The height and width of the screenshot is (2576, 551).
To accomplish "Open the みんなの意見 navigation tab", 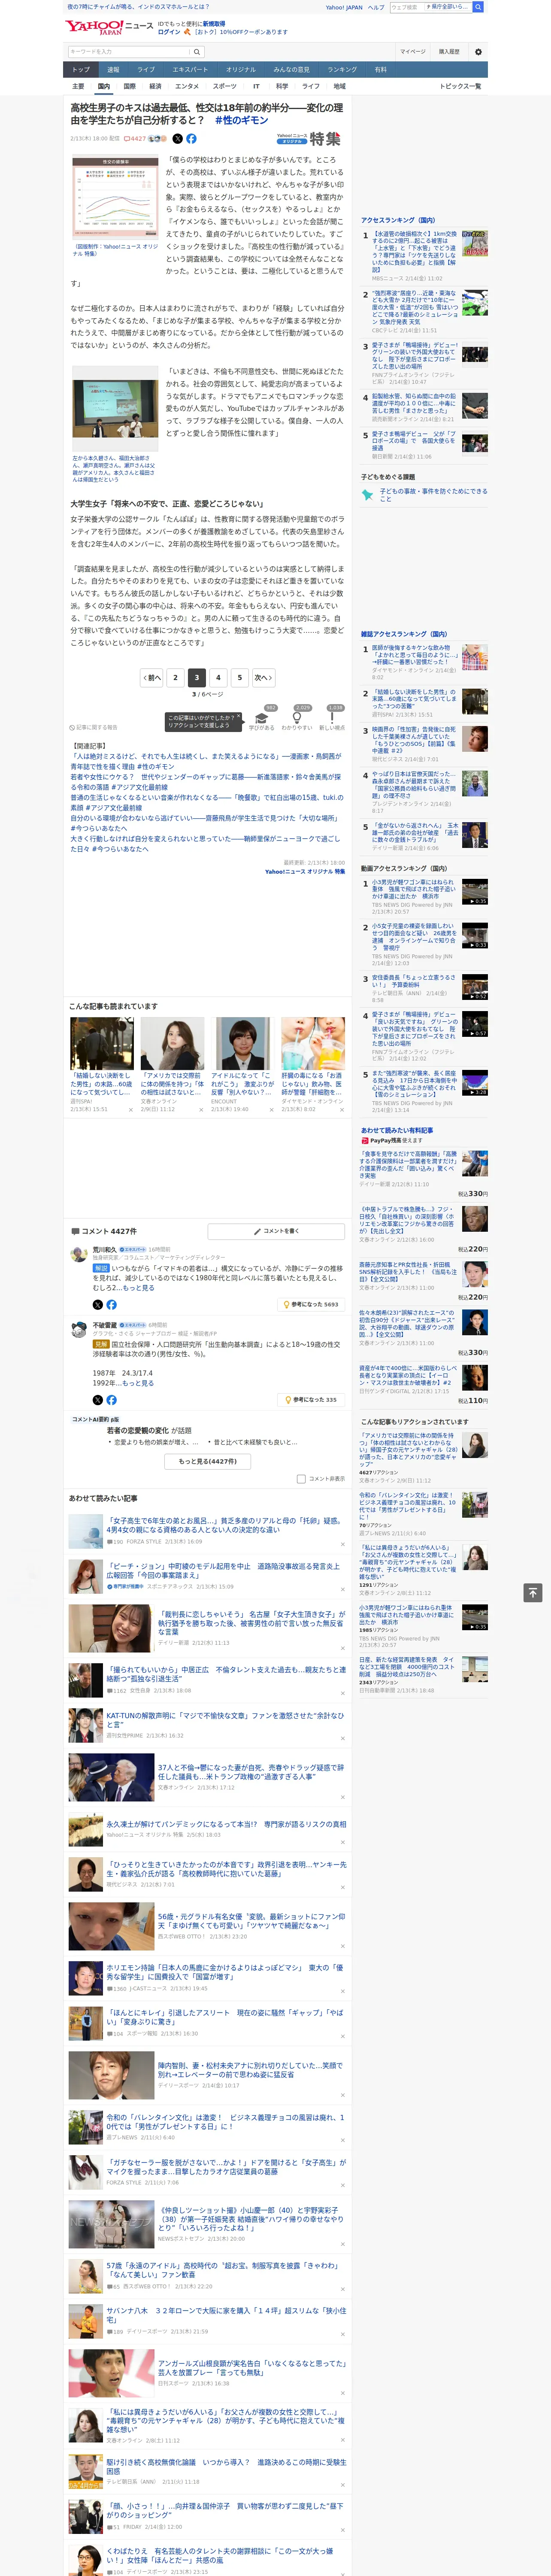I will tap(292, 70).
